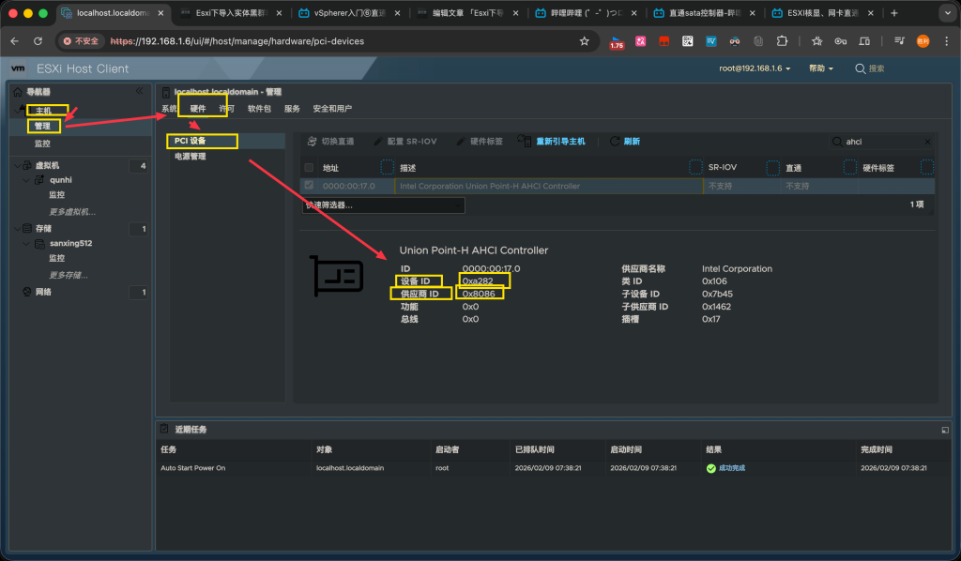This screenshot has width=961, height=561.
Task: Toggle the select-all checkbox in table header
Action: pos(310,168)
